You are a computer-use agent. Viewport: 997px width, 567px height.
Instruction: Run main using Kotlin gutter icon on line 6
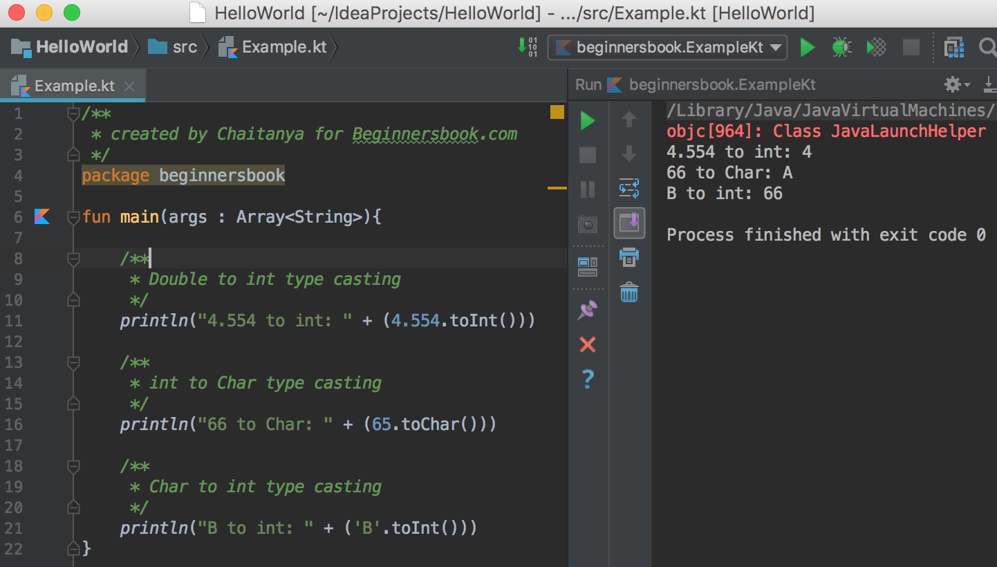[42, 216]
